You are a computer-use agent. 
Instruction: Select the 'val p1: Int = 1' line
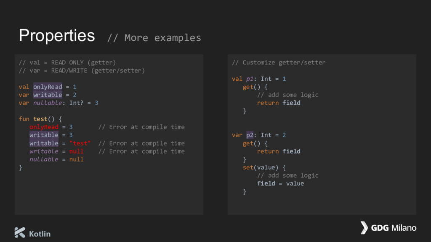(x=259, y=79)
